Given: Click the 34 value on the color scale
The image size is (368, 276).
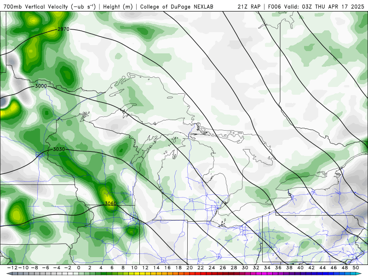Looking at the screenshot, I should coord(267,268).
